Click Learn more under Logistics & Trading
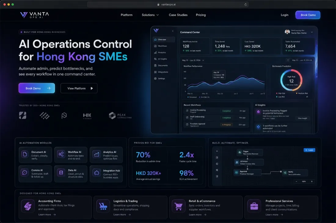This screenshot has width=336, height=223. pos(122,215)
